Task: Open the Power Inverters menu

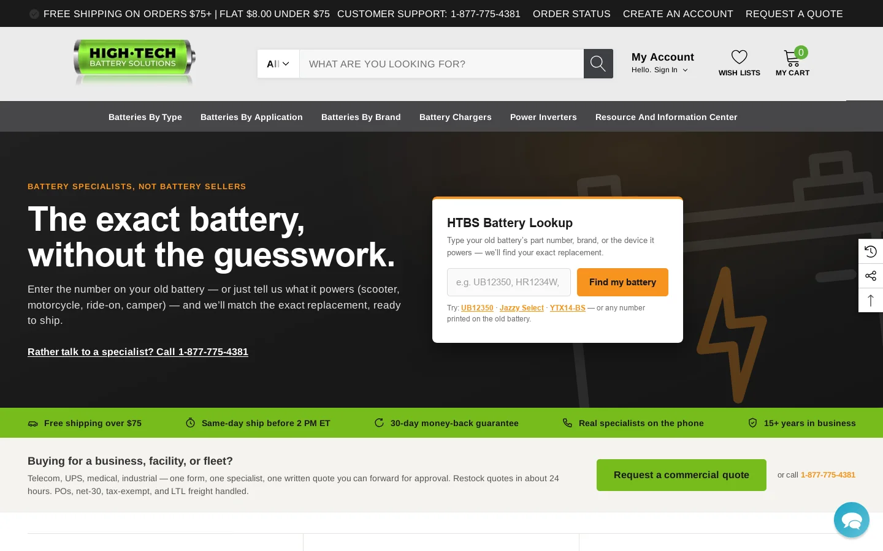Action: point(543,117)
